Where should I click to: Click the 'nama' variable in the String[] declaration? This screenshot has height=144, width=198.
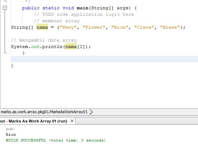(42, 27)
